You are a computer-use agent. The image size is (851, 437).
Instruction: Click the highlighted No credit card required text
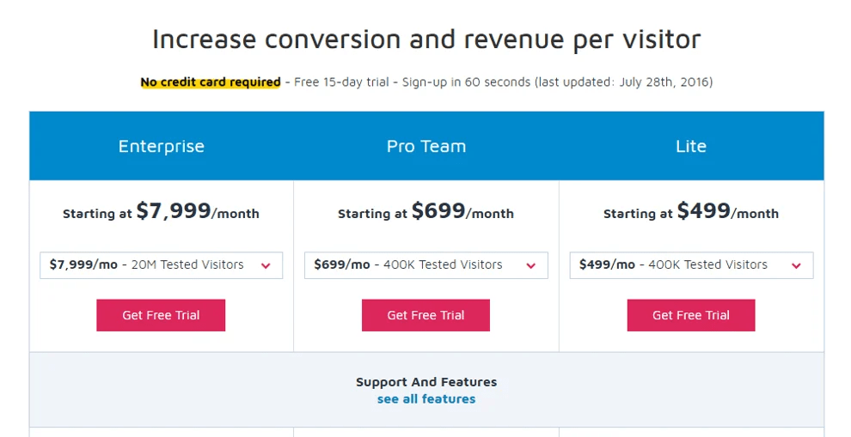pyautogui.click(x=211, y=82)
